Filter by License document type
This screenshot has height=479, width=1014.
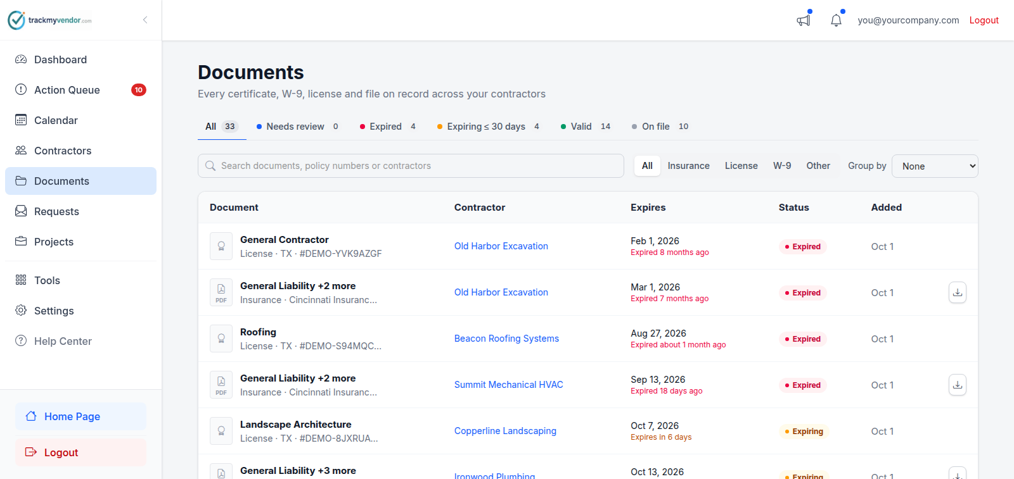click(741, 166)
